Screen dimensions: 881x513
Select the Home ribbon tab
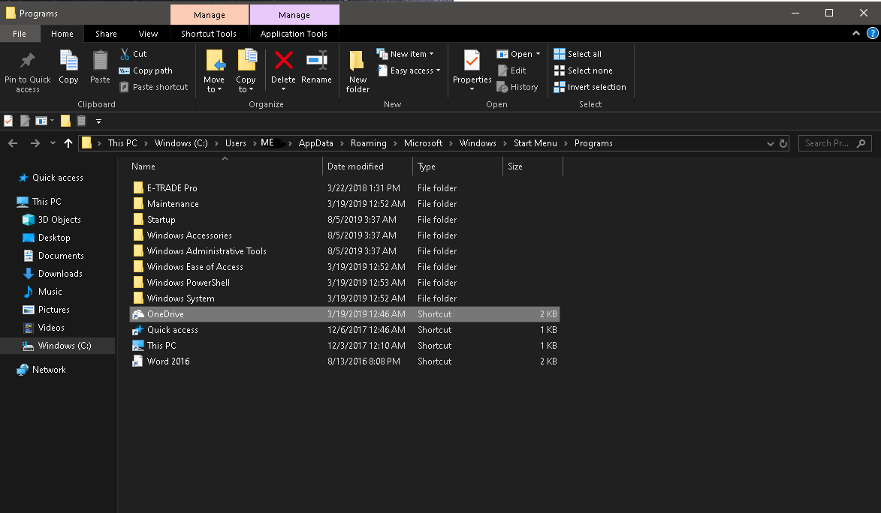pyautogui.click(x=62, y=34)
